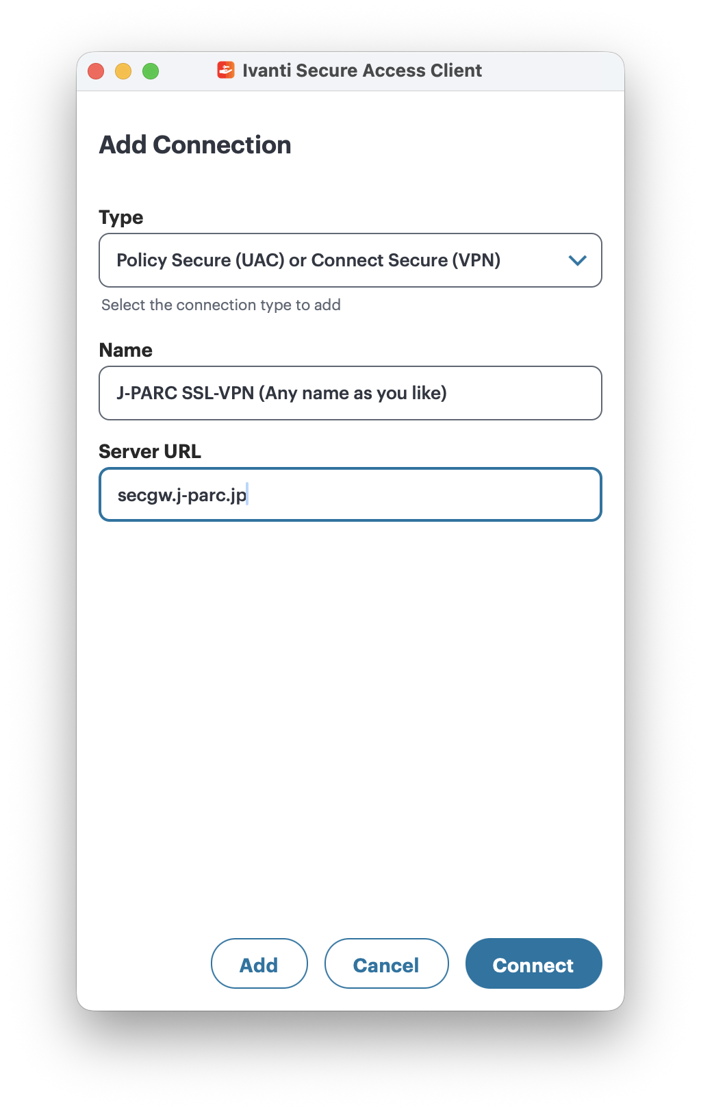Image resolution: width=701 pixels, height=1112 pixels.
Task: Click the "Server URL" label
Action: tap(150, 452)
